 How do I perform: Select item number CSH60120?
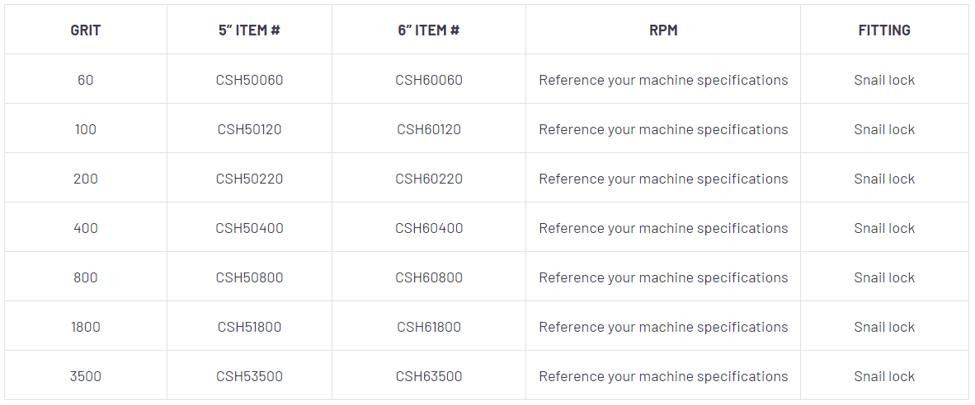pos(429,129)
